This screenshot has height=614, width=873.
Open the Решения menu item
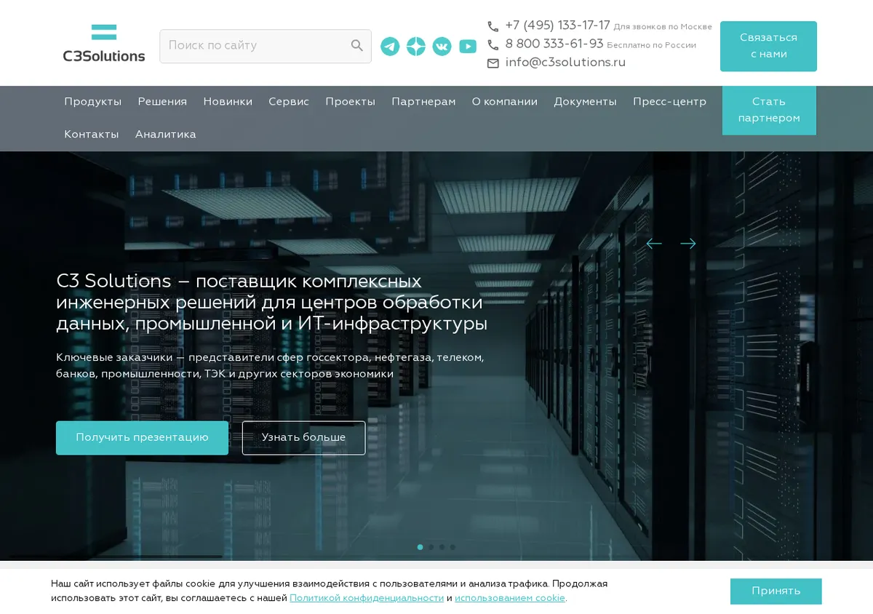coord(162,102)
